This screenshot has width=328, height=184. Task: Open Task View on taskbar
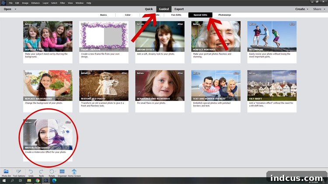(20, 181)
